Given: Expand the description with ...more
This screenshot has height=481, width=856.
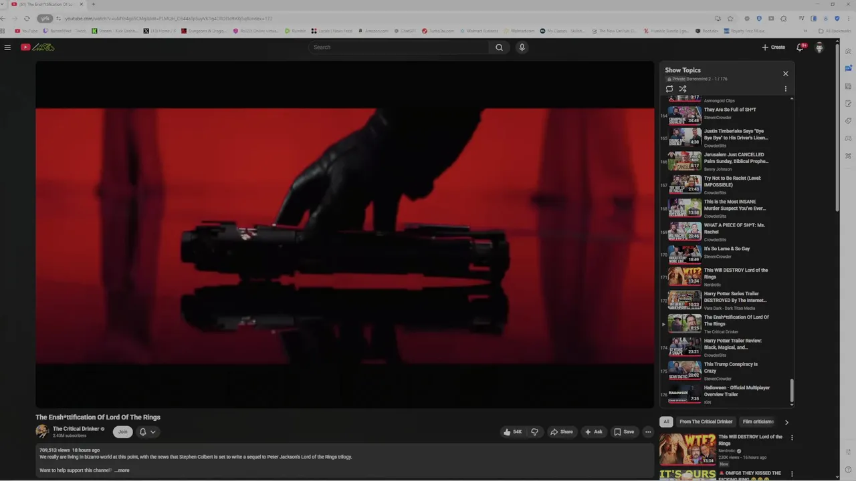Looking at the screenshot, I should coord(122,470).
